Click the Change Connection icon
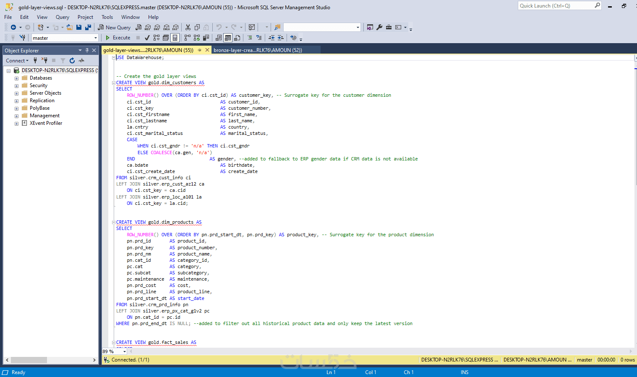Screen dimensions: 637x377 pyautogui.click(x=22, y=38)
